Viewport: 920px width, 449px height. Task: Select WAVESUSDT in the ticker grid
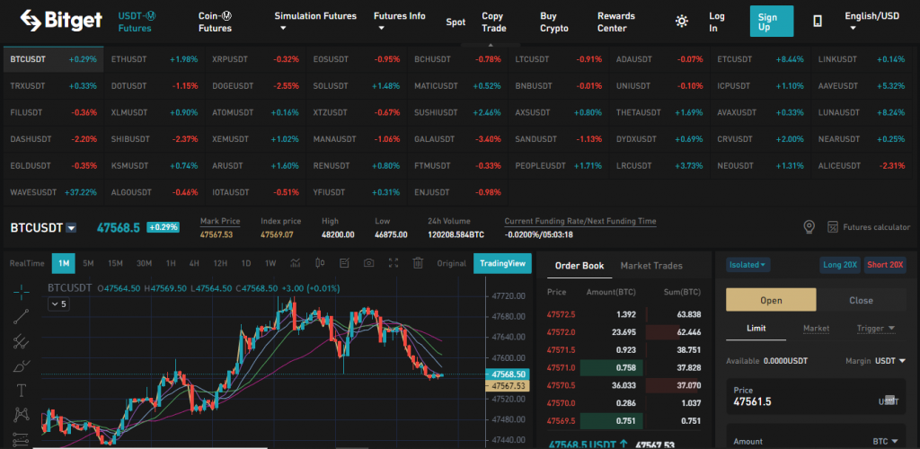53,191
